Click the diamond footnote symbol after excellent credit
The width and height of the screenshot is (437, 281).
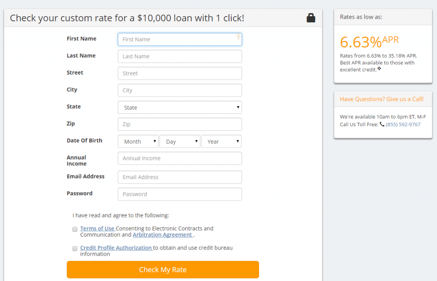379,69
